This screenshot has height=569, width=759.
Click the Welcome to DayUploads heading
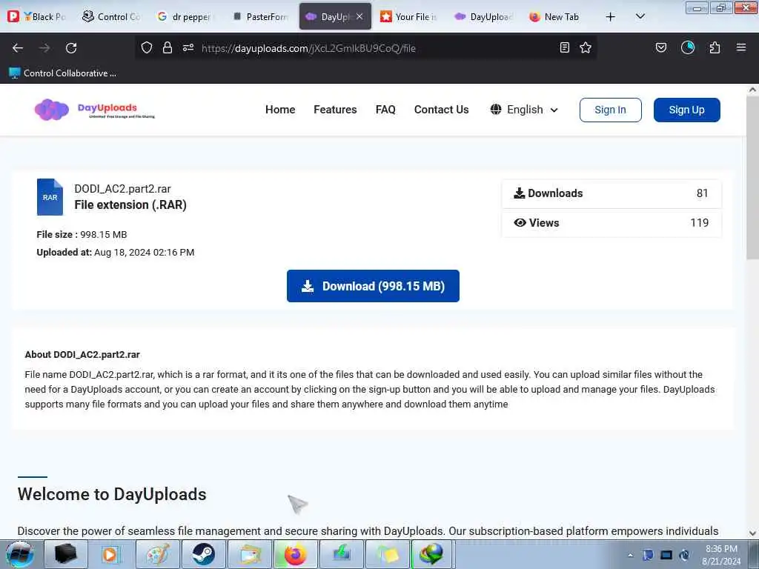[x=112, y=494]
